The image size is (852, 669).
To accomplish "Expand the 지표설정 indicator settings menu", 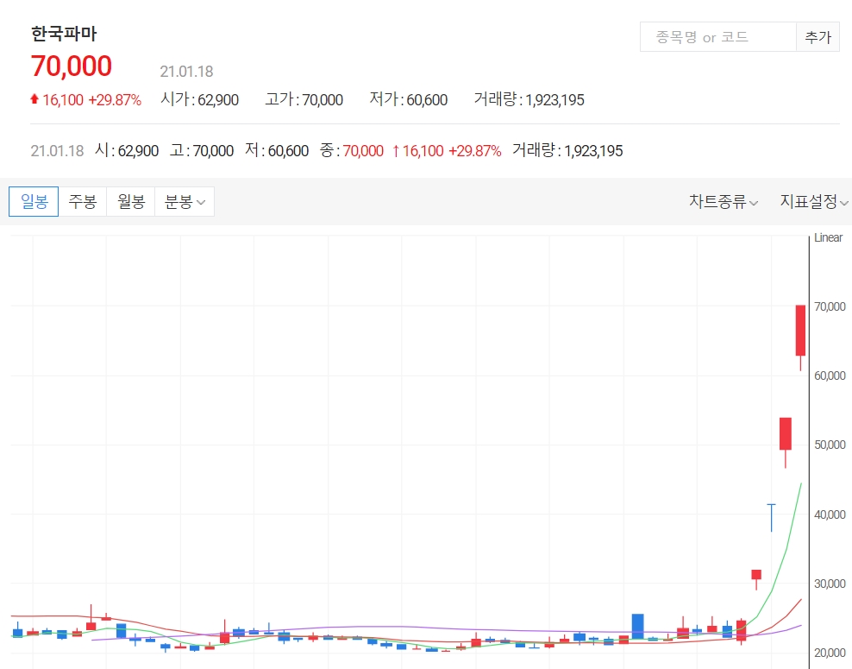I will tap(814, 202).
